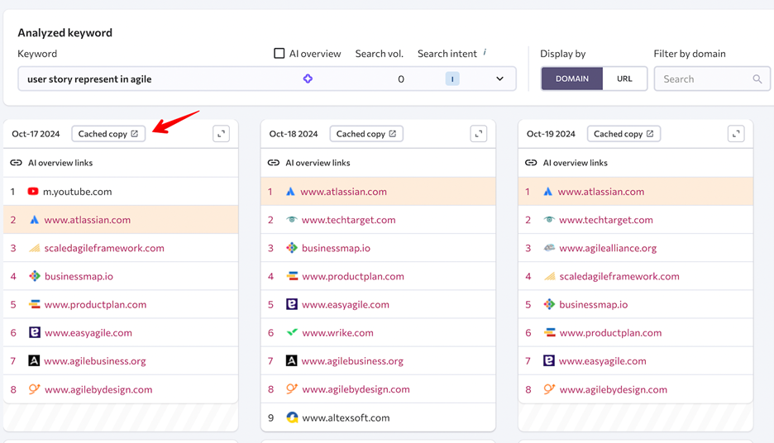Open Cached copy for Oct-17 2024

108,134
